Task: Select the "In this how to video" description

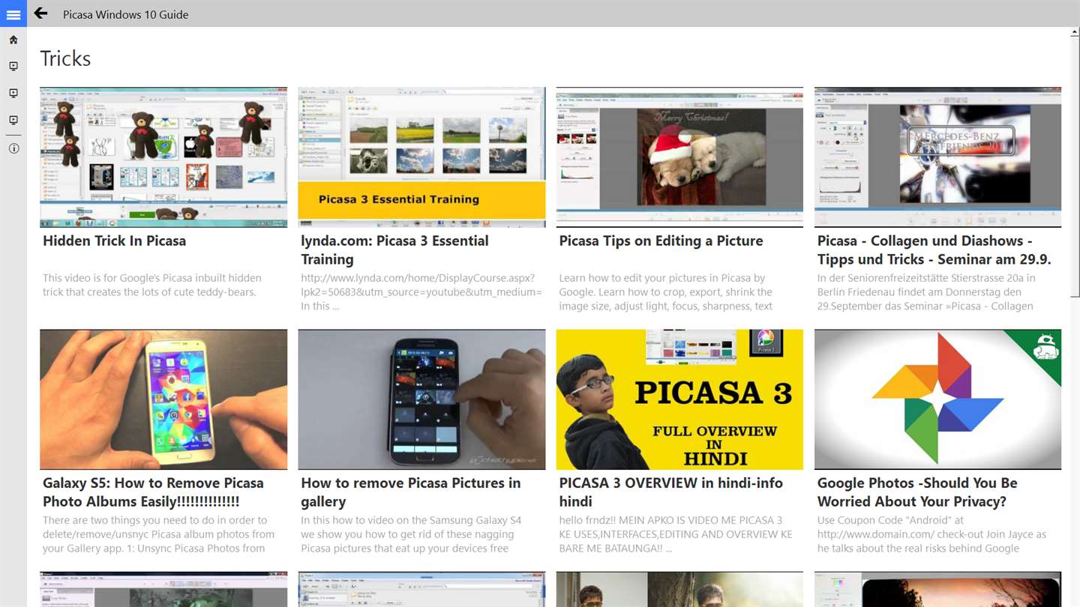Action: click(411, 534)
